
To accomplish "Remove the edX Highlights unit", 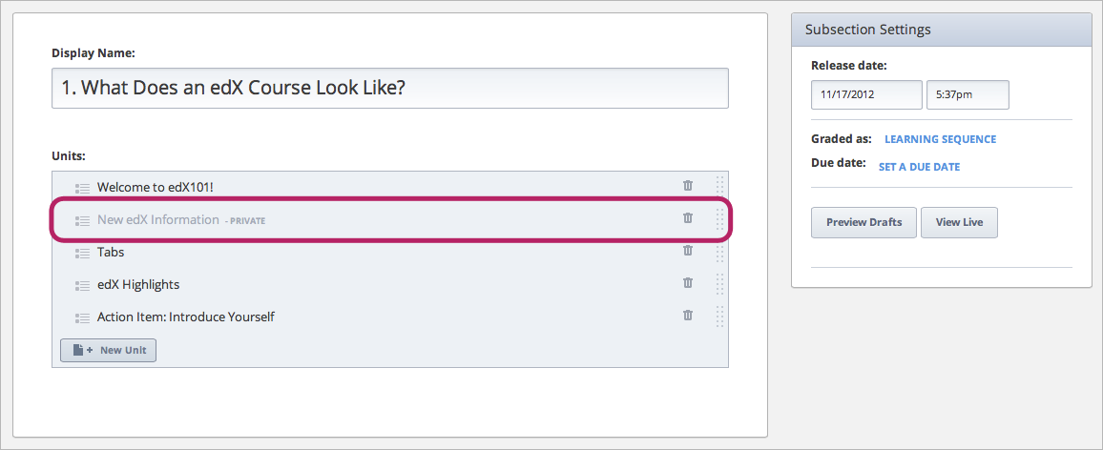I will [x=687, y=283].
